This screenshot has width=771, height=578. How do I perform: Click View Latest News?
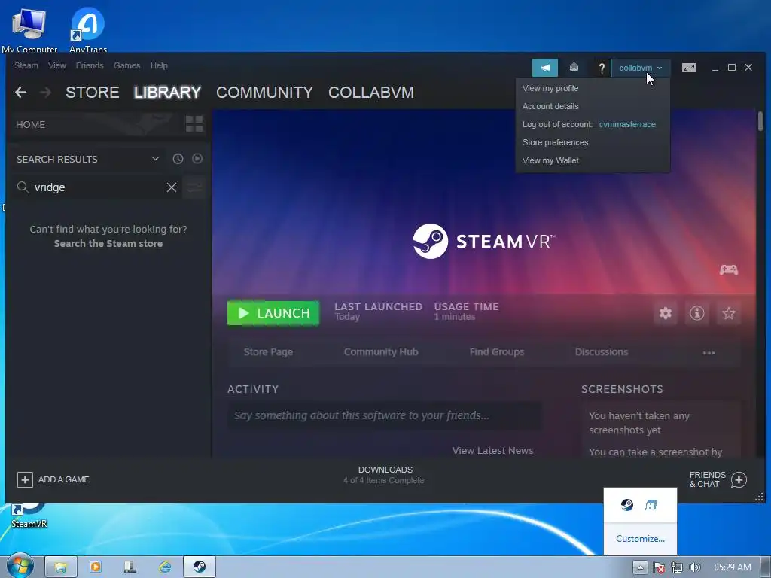[x=492, y=450]
